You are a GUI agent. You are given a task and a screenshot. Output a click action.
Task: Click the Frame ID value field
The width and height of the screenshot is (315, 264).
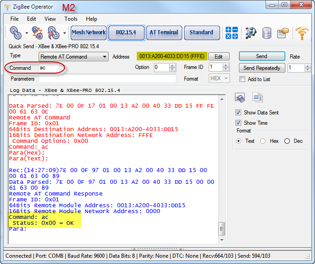(x=216, y=67)
